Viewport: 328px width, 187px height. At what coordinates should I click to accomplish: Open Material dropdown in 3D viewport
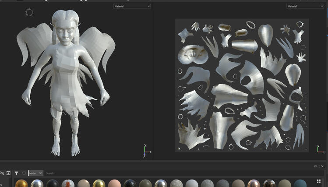132,6
